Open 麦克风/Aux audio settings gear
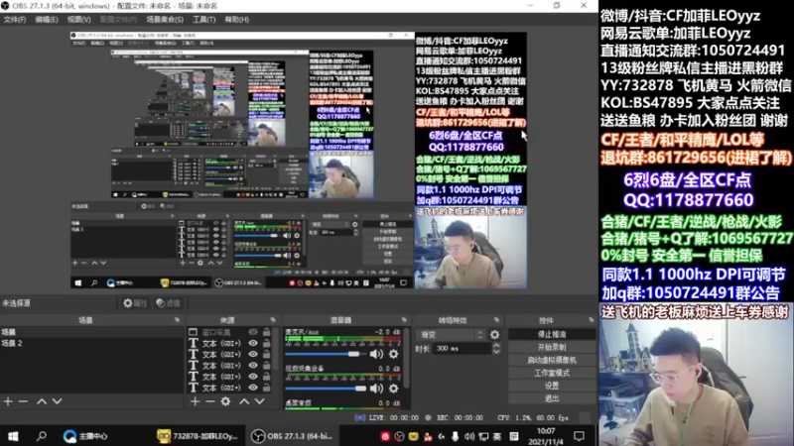This screenshot has height=446, width=794. point(393,354)
